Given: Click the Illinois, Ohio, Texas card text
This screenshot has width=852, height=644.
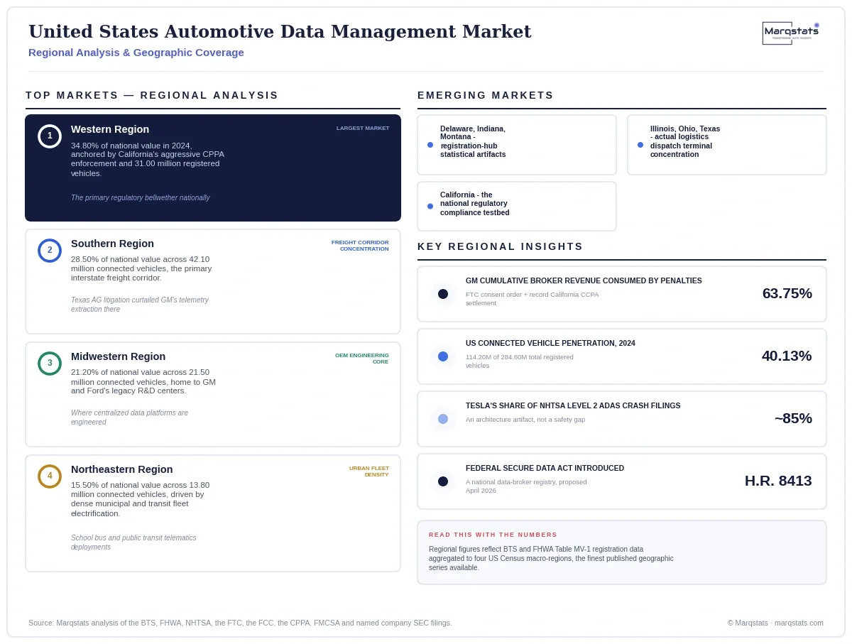Looking at the screenshot, I should [x=685, y=141].
